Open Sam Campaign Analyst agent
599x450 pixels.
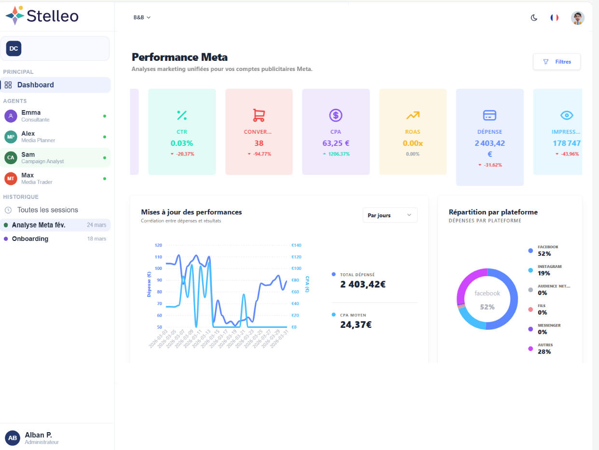[56, 158]
